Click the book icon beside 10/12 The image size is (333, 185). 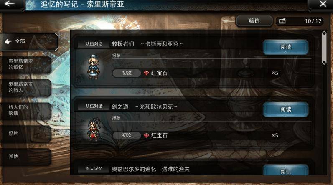click(282, 21)
